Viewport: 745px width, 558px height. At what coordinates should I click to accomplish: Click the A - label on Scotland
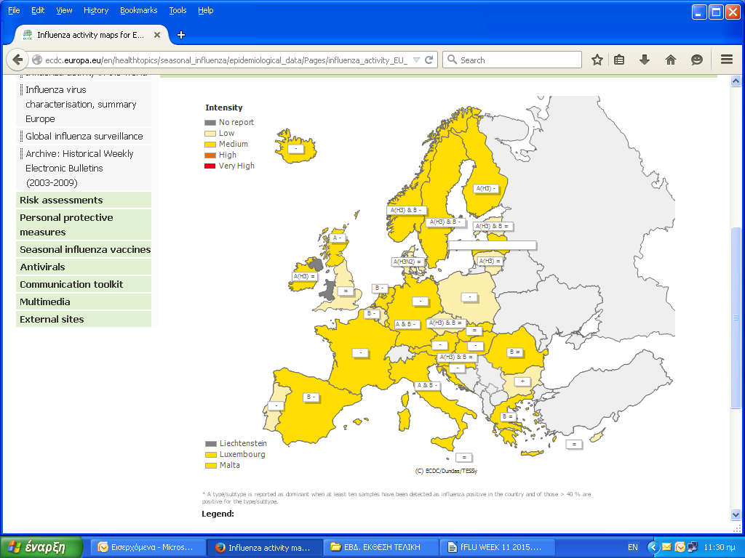338,238
